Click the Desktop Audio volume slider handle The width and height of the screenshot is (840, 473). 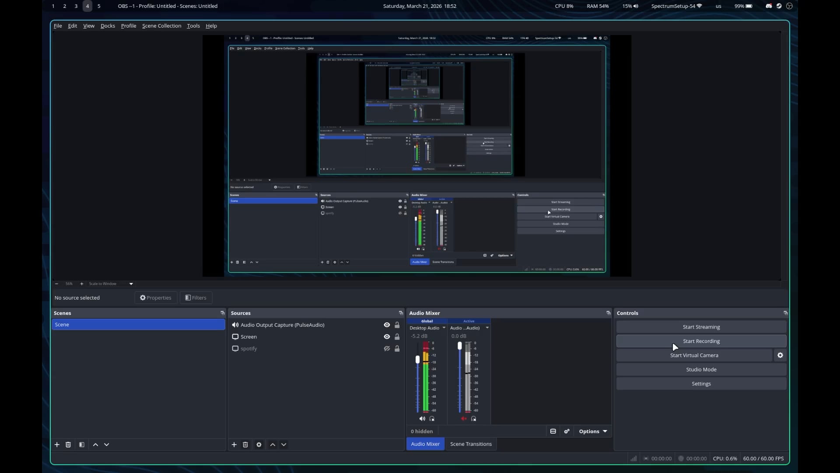[417, 360]
